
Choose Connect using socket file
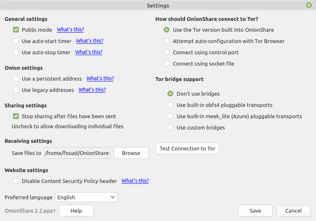click(167, 64)
